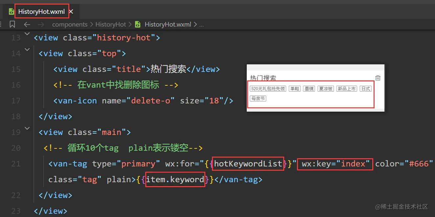Click the wx:key="index" attribute
This screenshot has height=217, width=435.
[336, 164]
